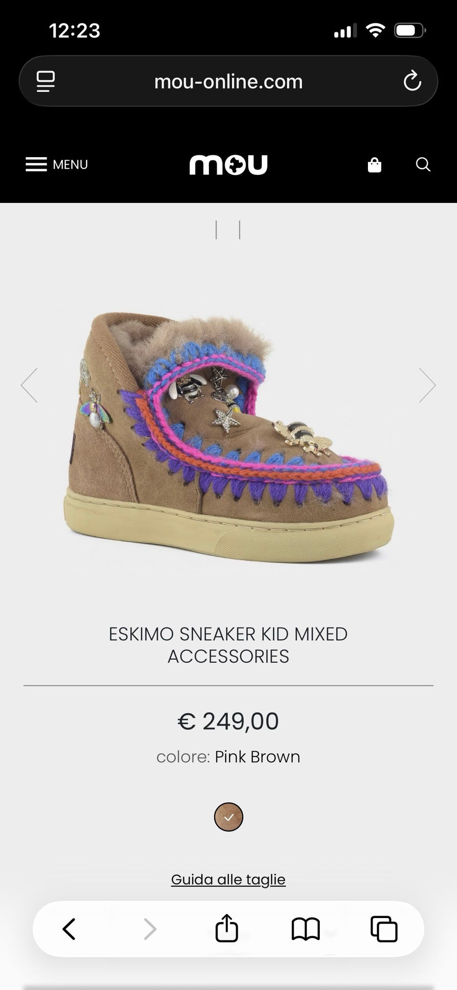This screenshot has width=457, height=990.
Task: Reload the page in Safari
Action: pos(412,81)
